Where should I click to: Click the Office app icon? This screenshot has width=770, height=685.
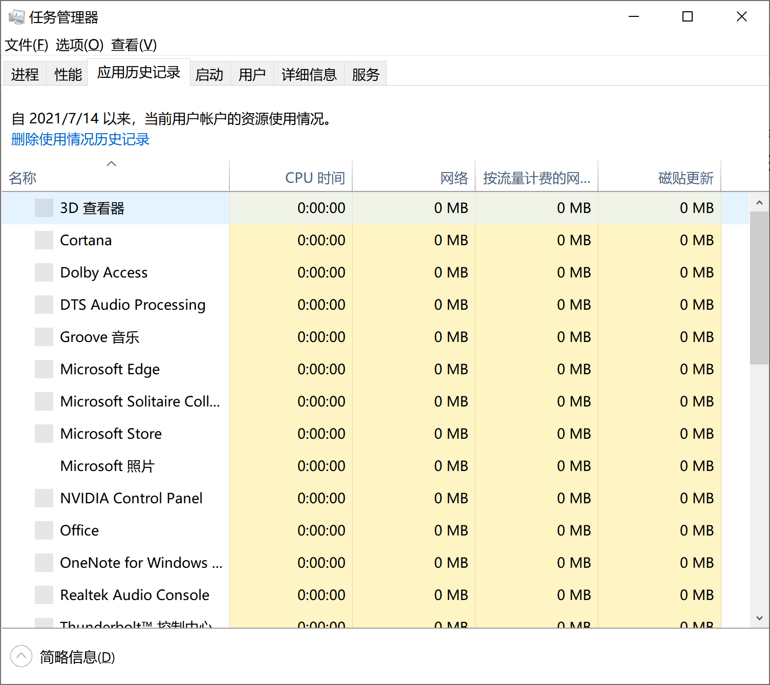(44, 530)
